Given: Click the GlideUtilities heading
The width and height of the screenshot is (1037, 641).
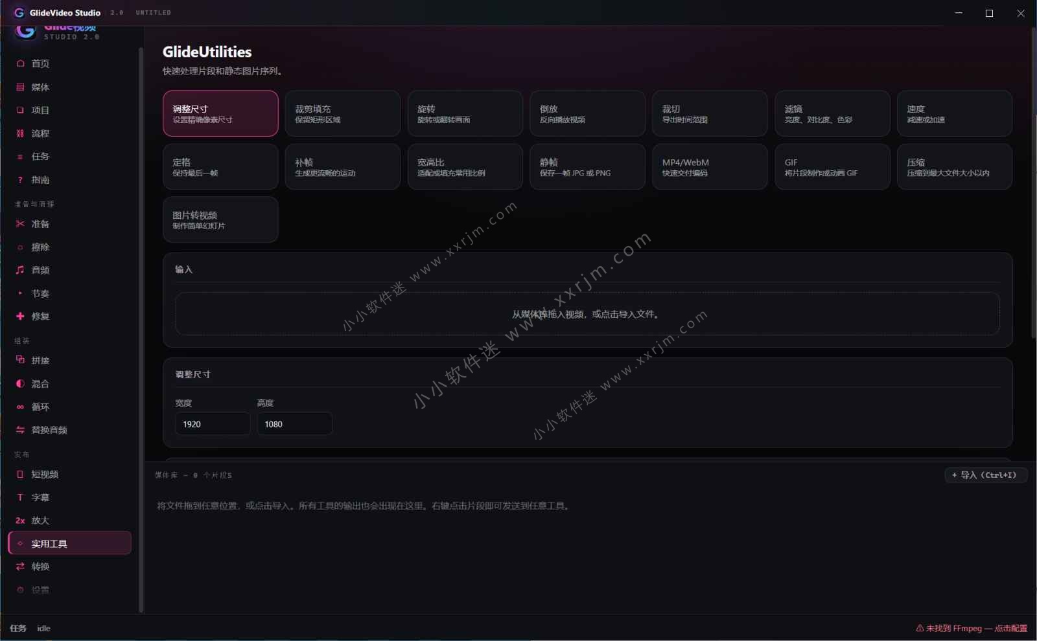Looking at the screenshot, I should coord(207,52).
